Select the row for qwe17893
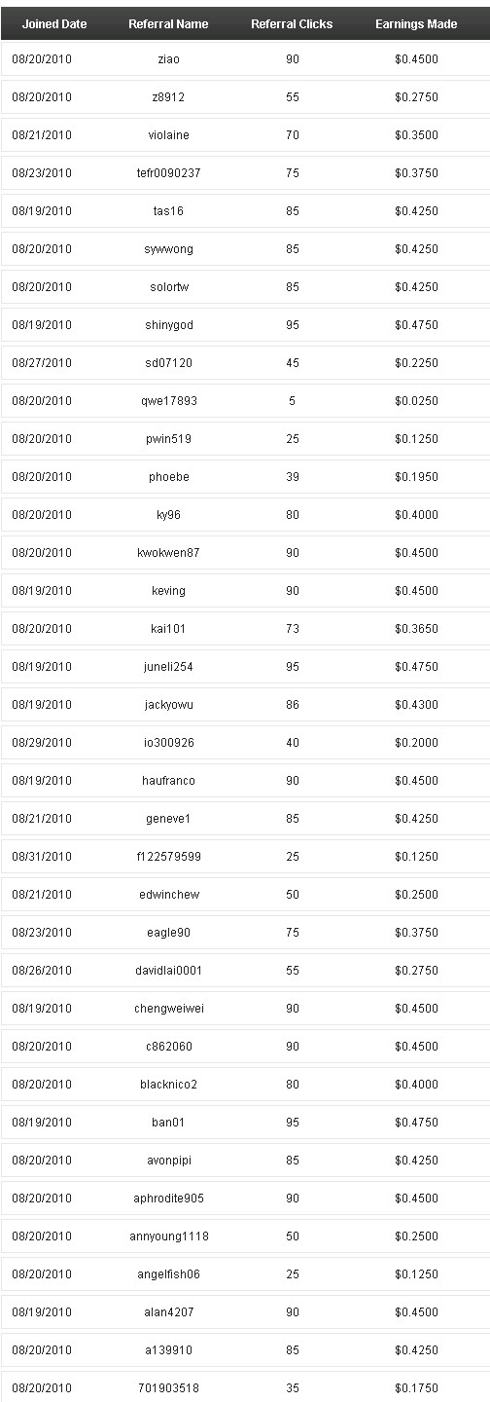Image resolution: width=490 pixels, height=1402 pixels. (245, 401)
